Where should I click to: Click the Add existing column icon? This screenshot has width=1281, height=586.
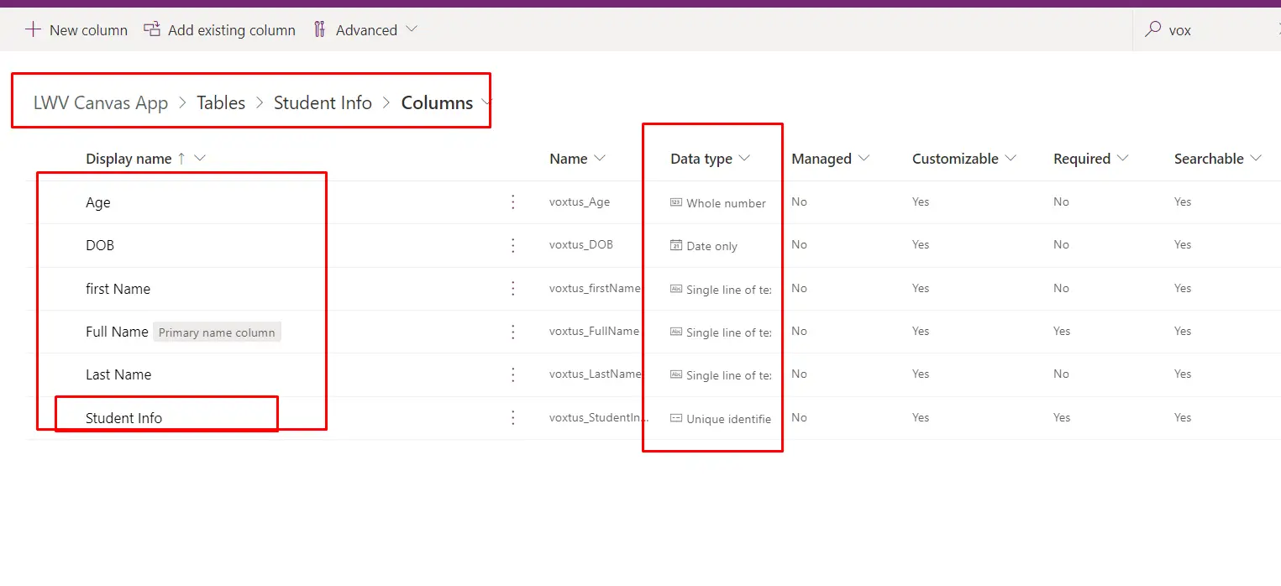pos(151,29)
